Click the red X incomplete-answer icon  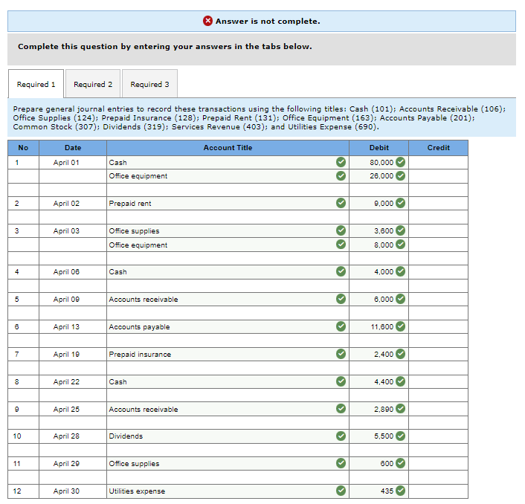click(x=207, y=21)
